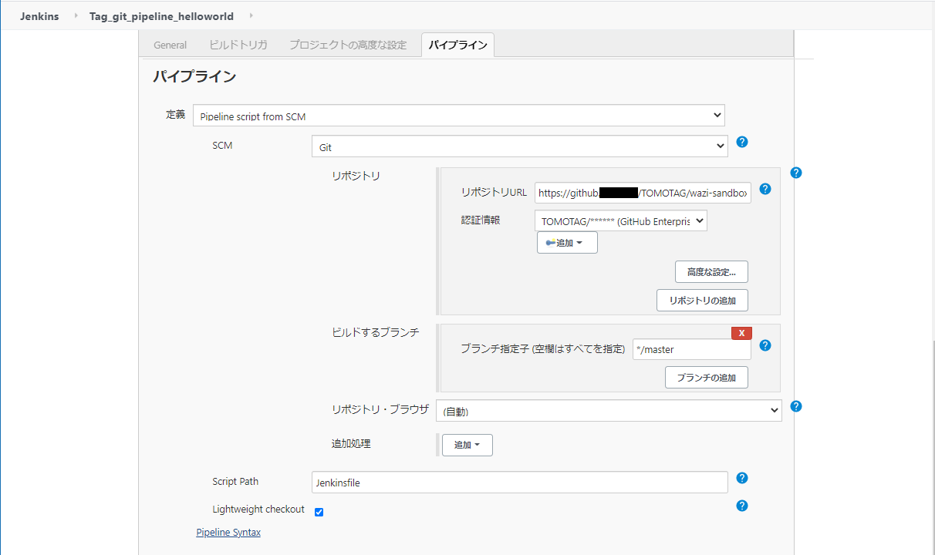Show help for ブランチ指定子 field
The height and width of the screenshot is (555, 935).
(765, 345)
